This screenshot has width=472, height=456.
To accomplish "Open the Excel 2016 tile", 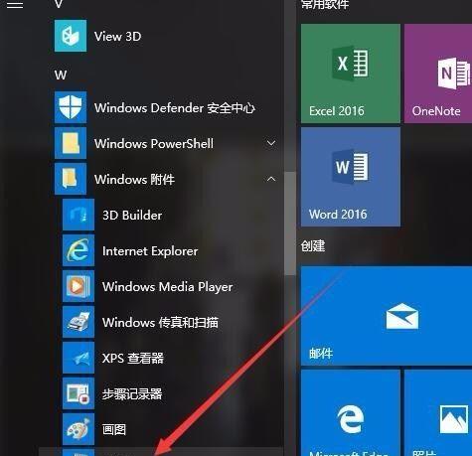I will tap(351, 74).
